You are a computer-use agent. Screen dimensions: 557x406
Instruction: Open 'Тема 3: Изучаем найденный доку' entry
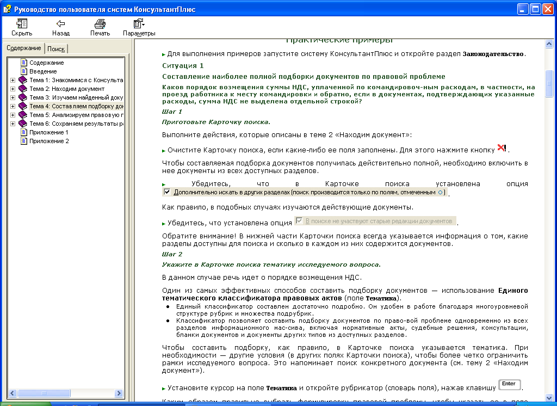(76, 97)
